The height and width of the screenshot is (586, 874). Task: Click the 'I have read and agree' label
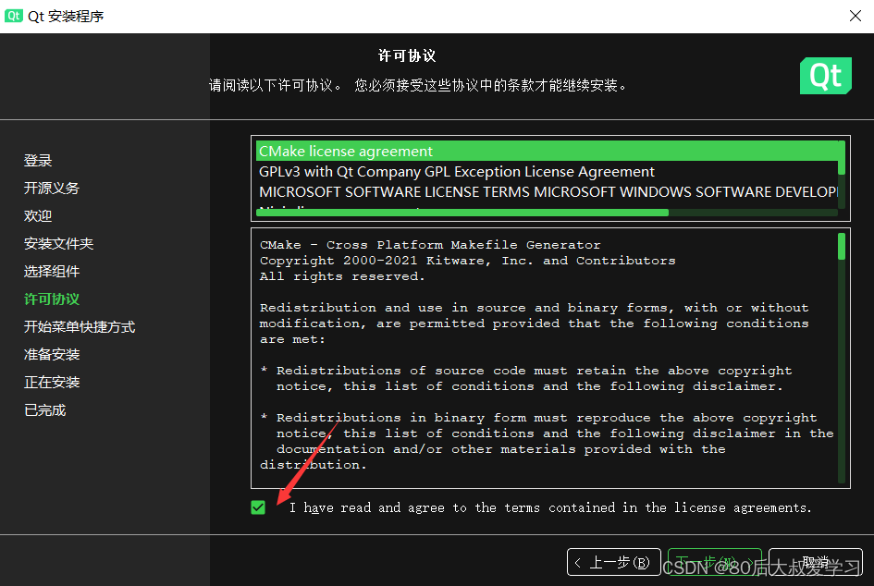coord(550,507)
